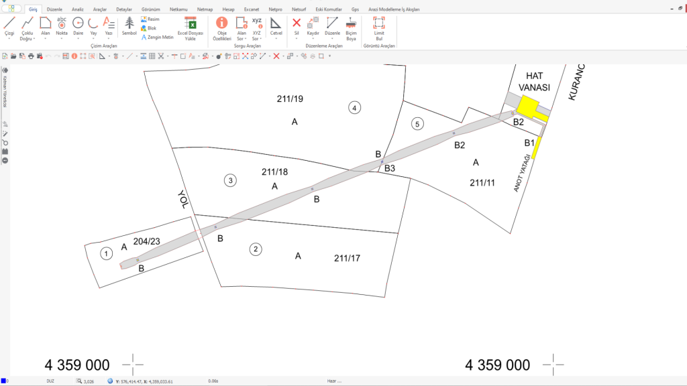Insert a Resim picture
The image size is (687, 386).
150,19
